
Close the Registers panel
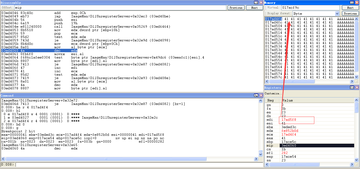coord(357,88)
